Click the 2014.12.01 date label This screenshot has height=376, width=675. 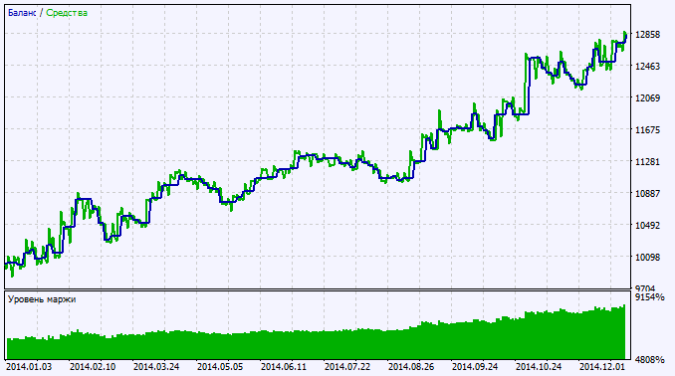(602, 367)
